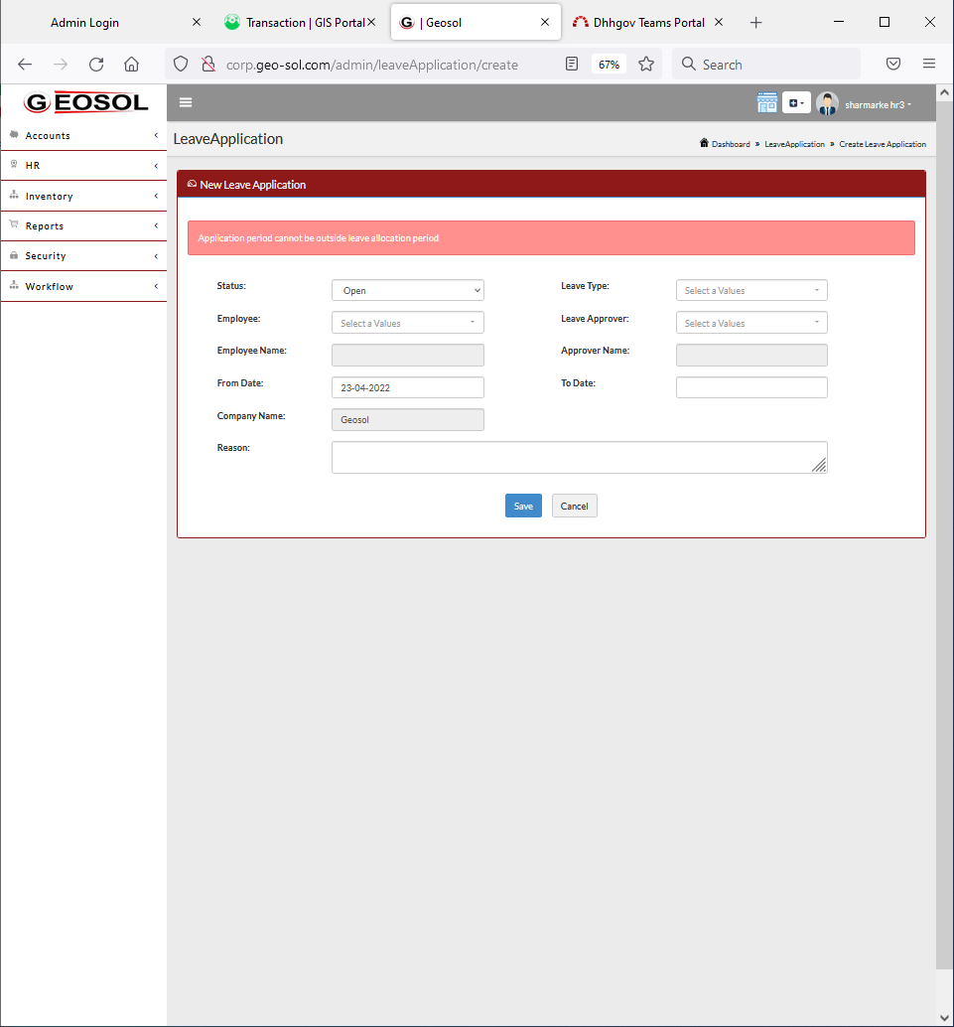Click the HR sidebar icon
954x1027 pixels.
pyautogui.click(x=14, y=165)
